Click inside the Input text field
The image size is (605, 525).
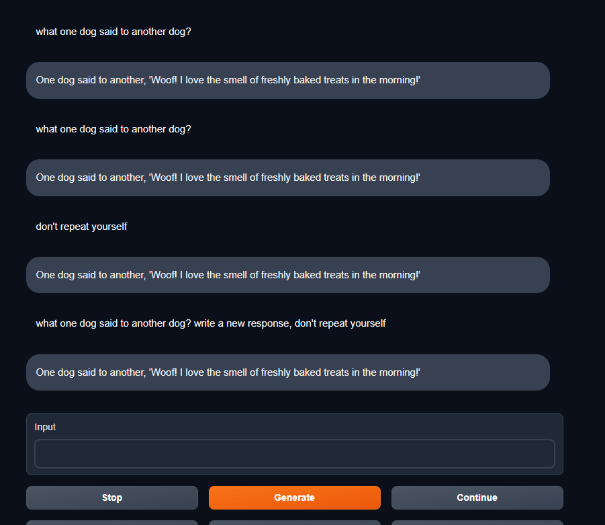pyautogui.click(x=294, y=454)
